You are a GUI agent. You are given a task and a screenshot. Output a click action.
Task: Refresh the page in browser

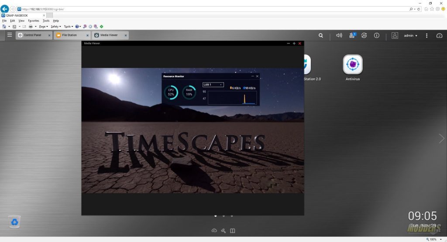(x=419, y=9)
